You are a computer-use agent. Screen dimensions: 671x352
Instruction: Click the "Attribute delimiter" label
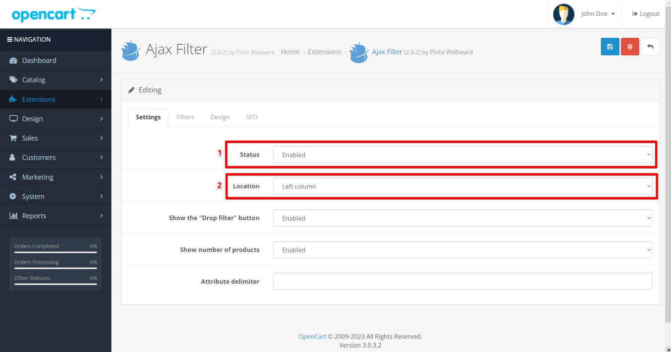click(x=230, y=281)
